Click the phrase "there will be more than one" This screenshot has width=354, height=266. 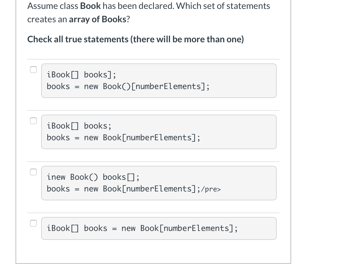187,39
